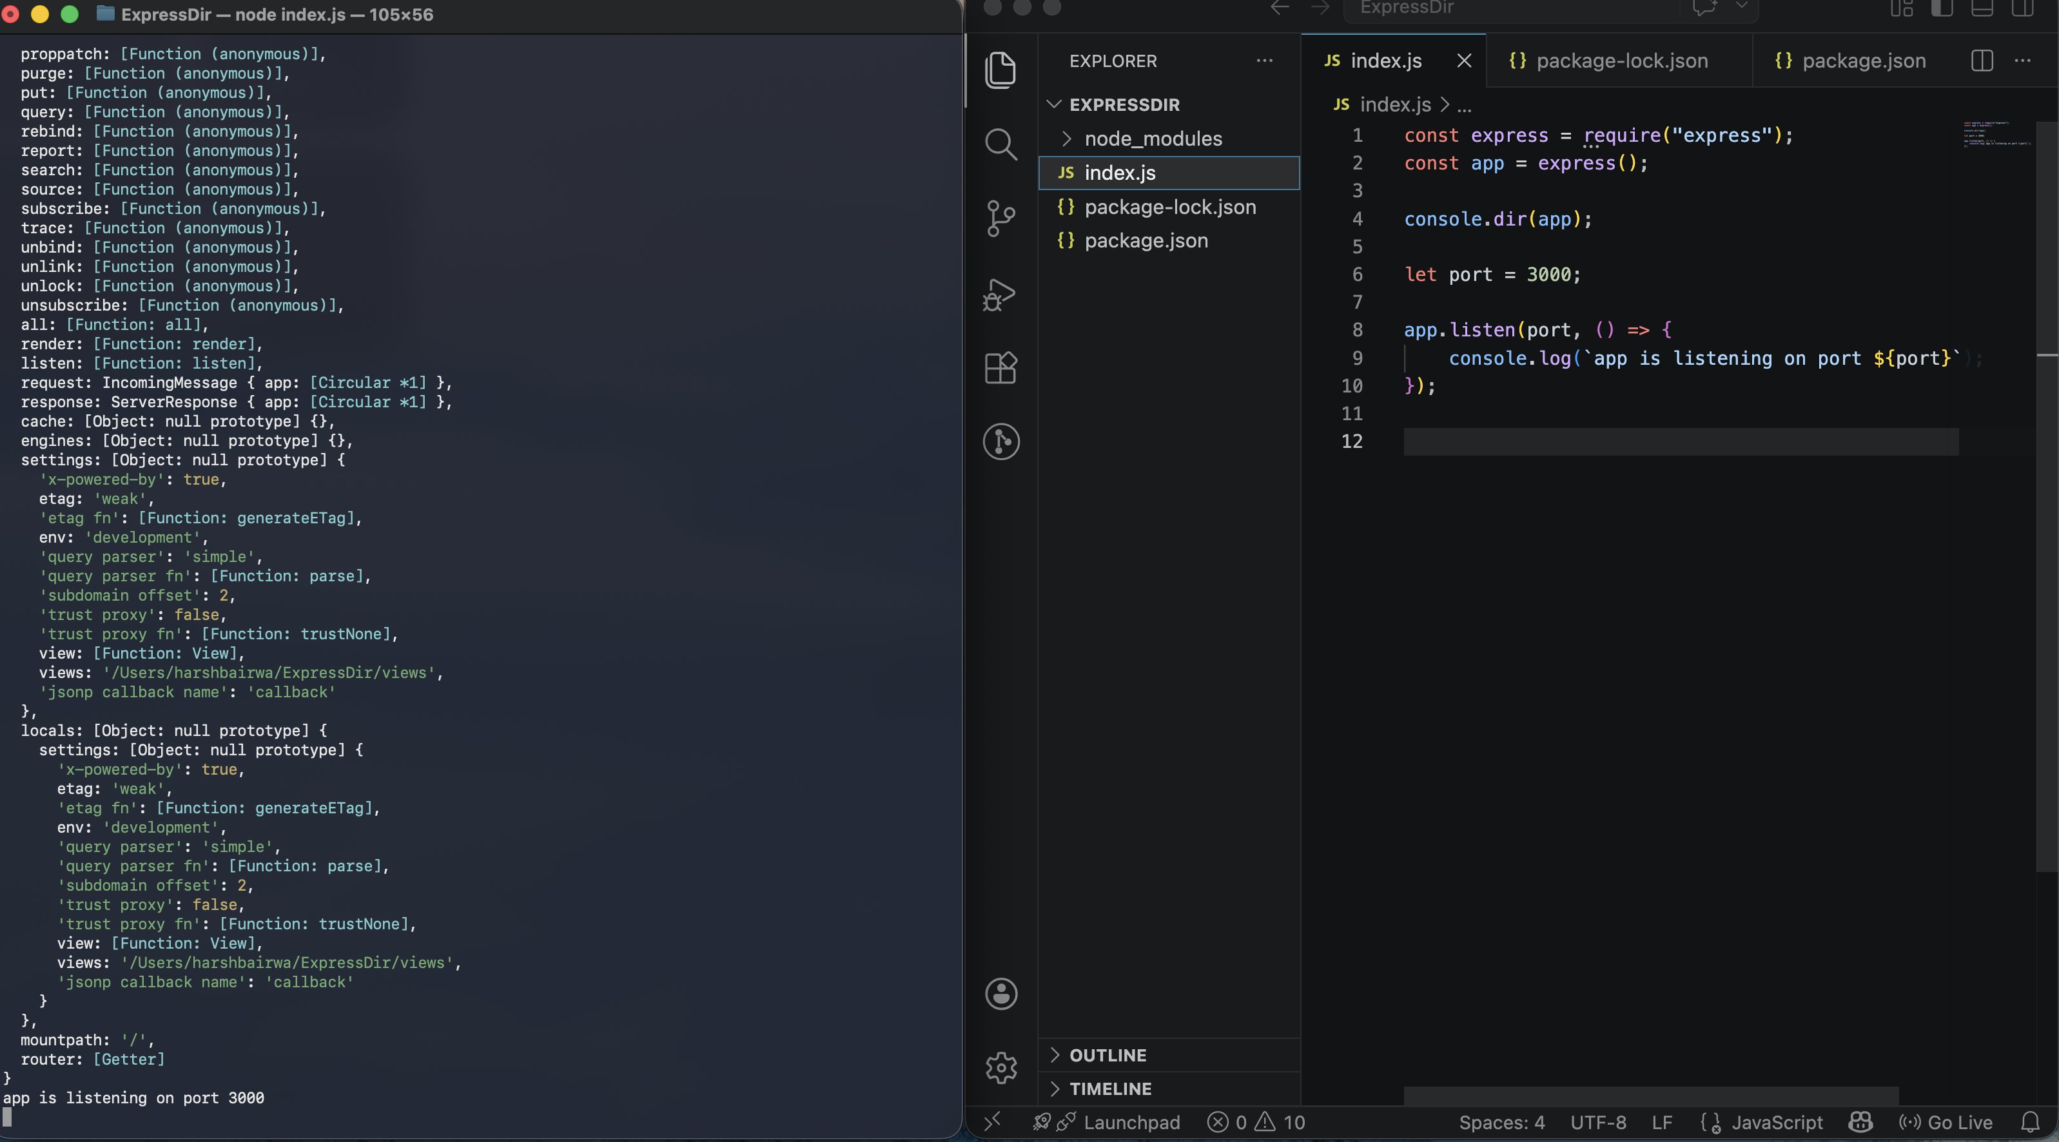Viewport: 2059px width, 1142px height.
Task: Click the editor horizontal scrollbar
Action: 1650,1095
